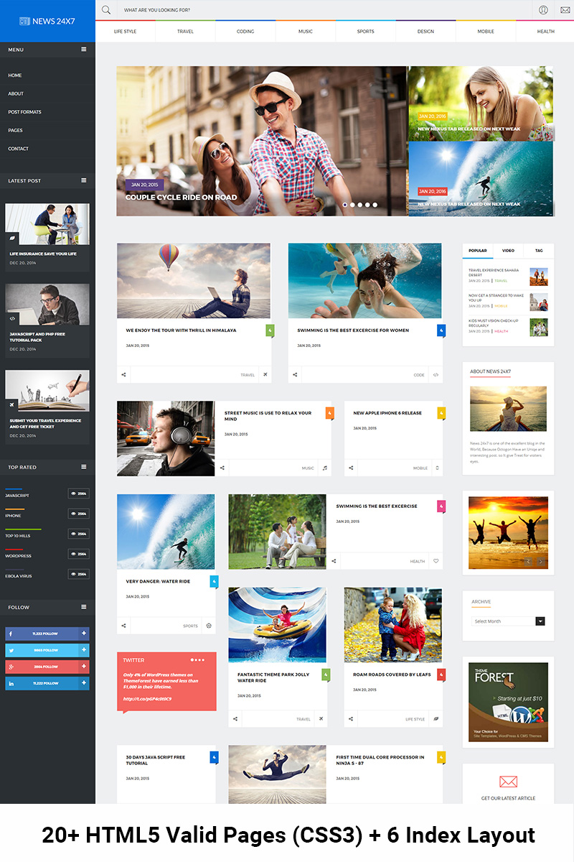Toggle views eye badge for WordPress
574x862 pixels.
point(79,554)
